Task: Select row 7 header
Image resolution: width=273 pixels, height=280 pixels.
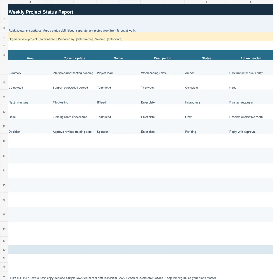Action: tap(4, 67)
